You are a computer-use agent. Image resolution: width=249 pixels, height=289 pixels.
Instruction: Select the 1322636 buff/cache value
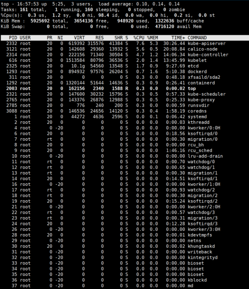coord(165,21)
